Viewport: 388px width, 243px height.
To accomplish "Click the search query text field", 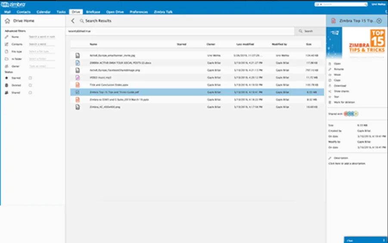I will pyautogui.click(x=180, y=31).
